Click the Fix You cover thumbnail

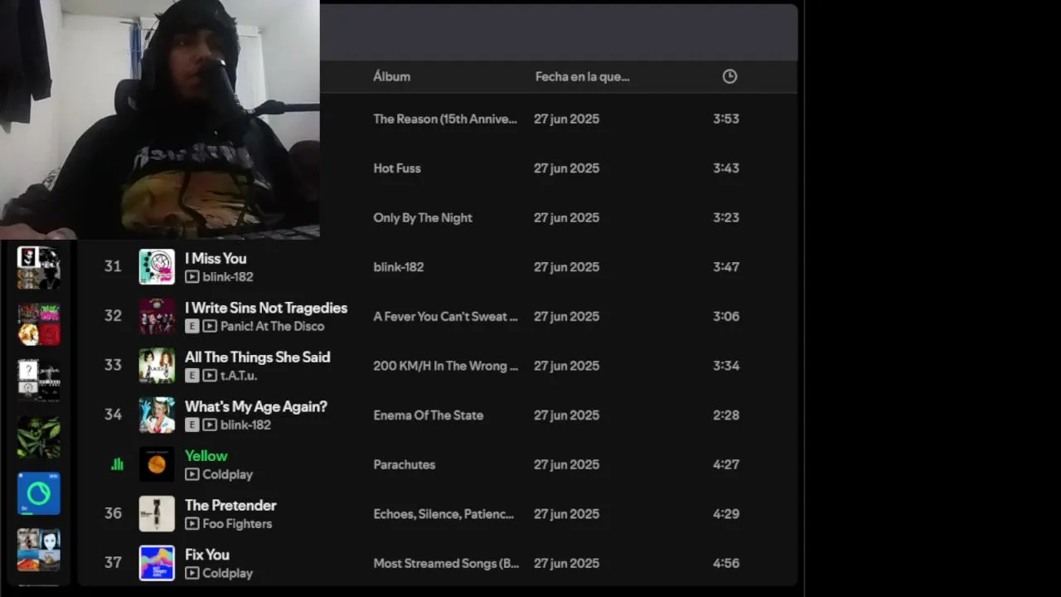tap(157, 563)
